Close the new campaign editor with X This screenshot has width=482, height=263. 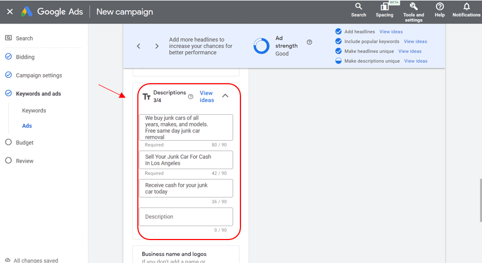[10, 12]
